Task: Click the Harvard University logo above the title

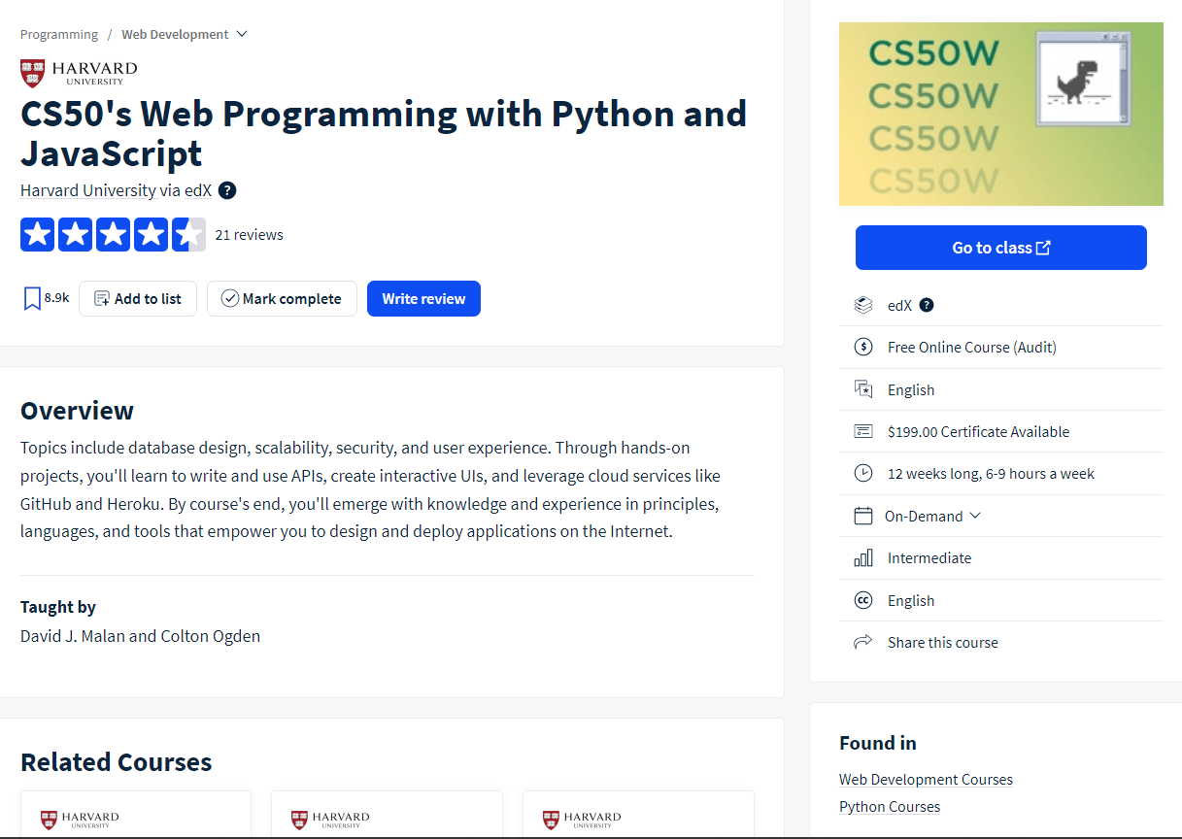Action: pyautogui.click(x=79, y=73)
